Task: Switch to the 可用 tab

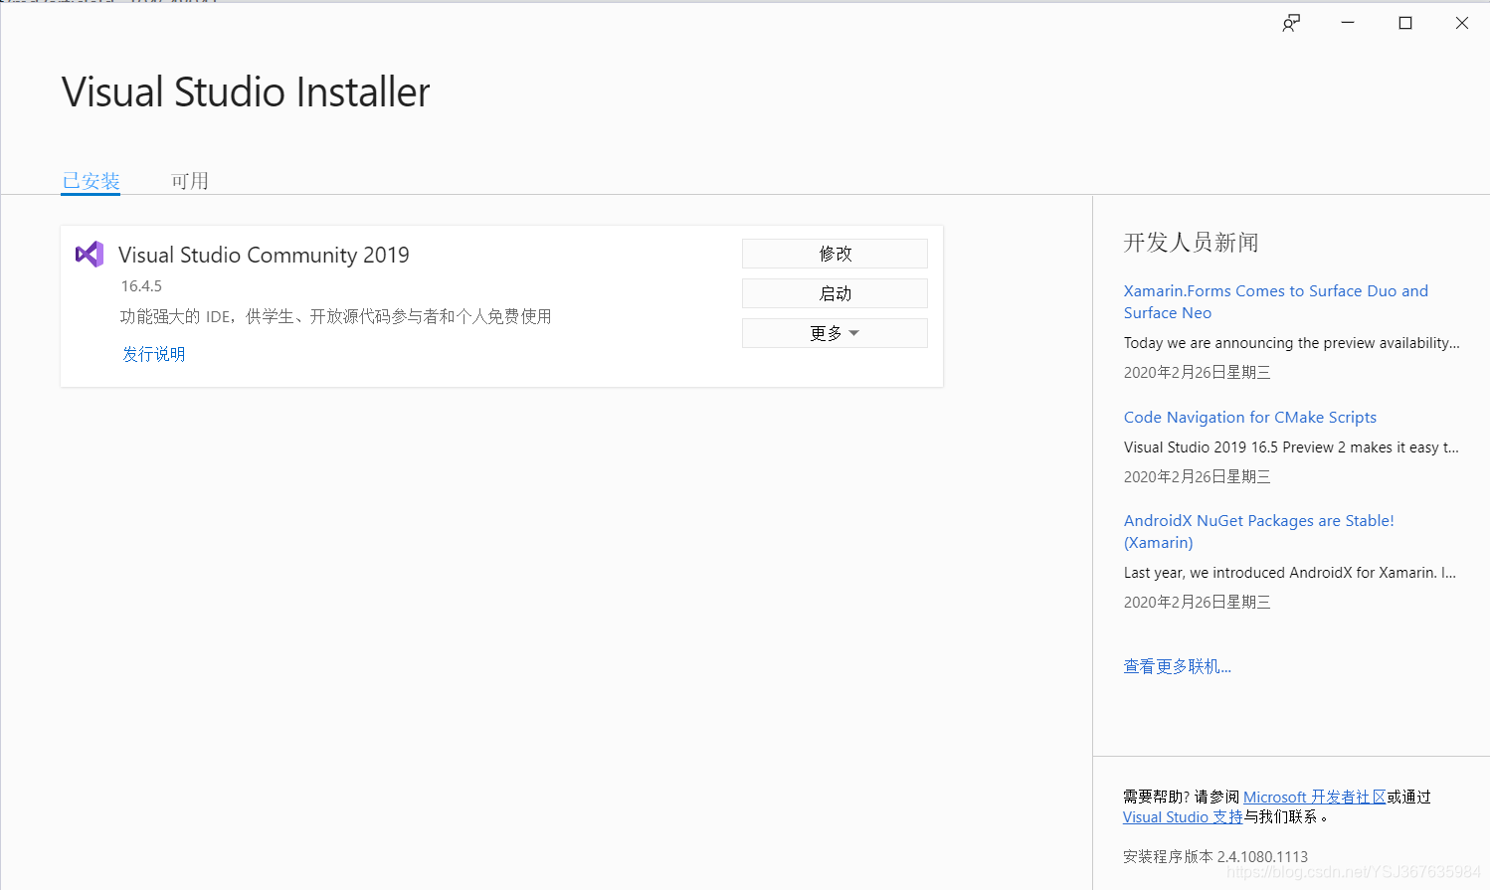Action: coord(189,181)
